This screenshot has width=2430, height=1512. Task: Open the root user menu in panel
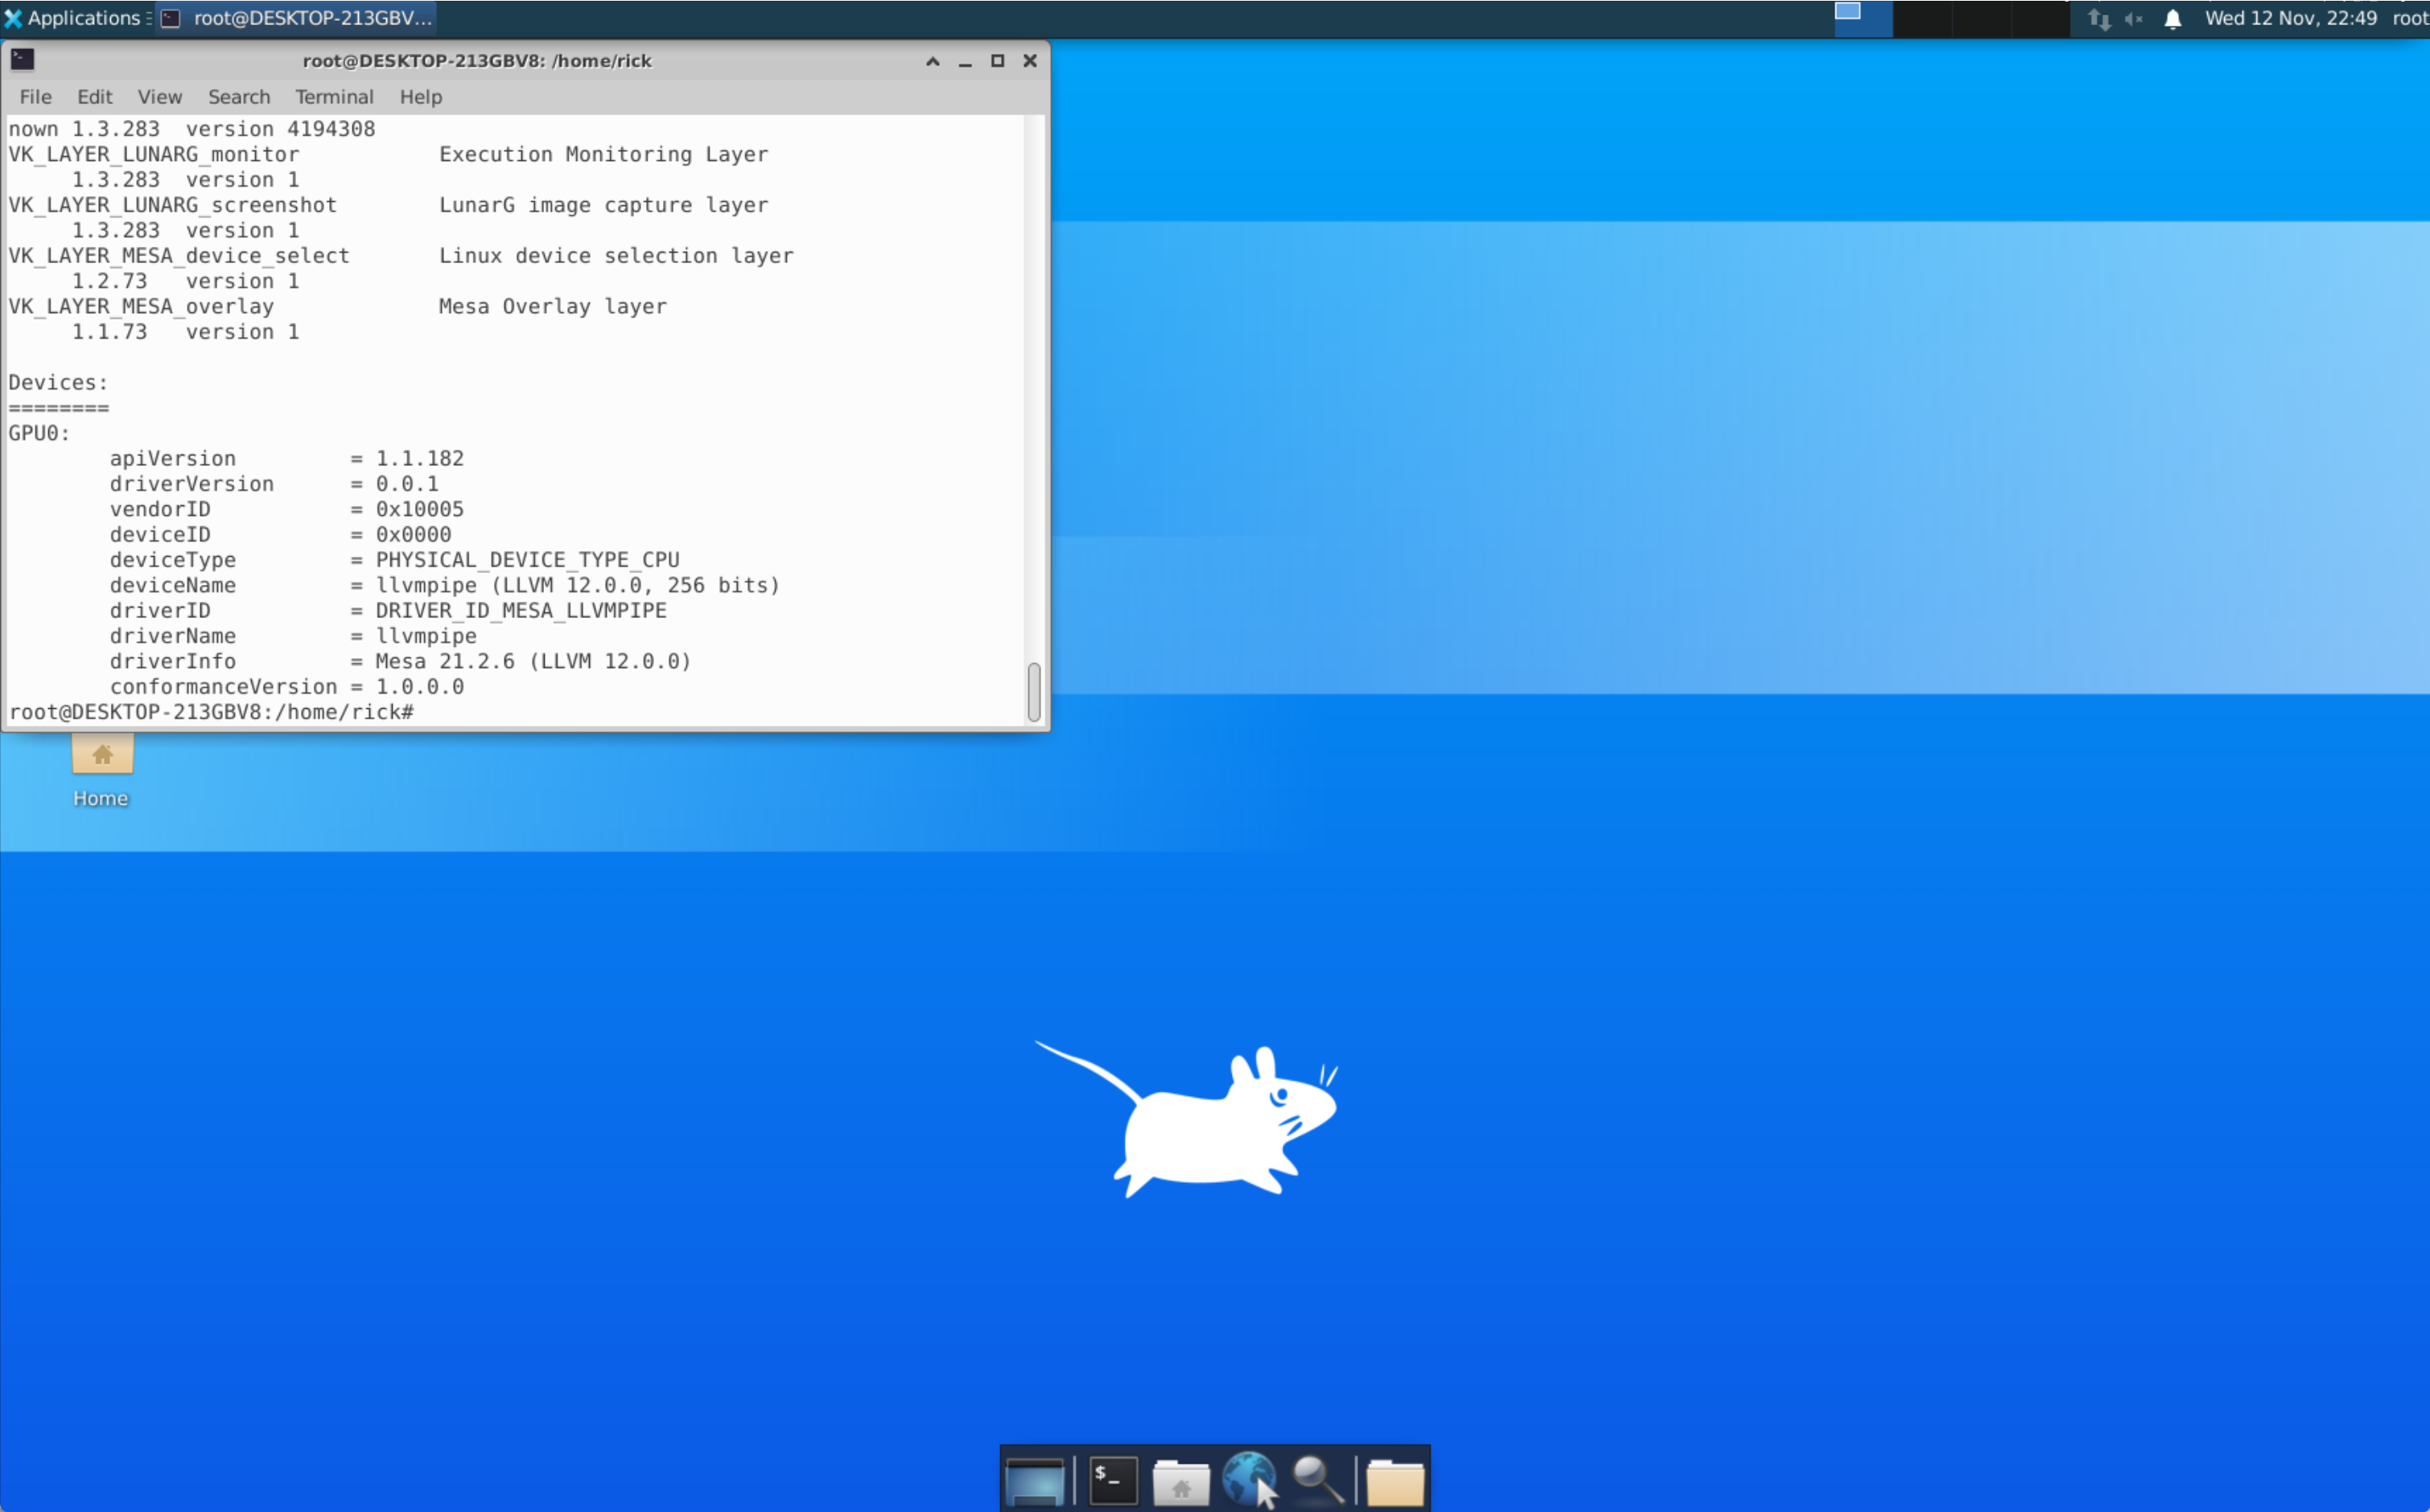[x=2410, y=18]
